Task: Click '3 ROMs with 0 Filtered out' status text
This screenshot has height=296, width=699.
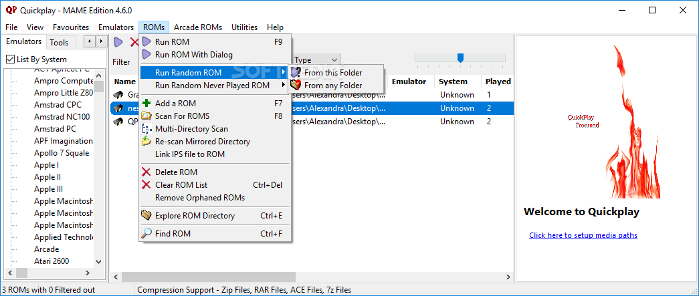Action: click(x=49, y=290)
